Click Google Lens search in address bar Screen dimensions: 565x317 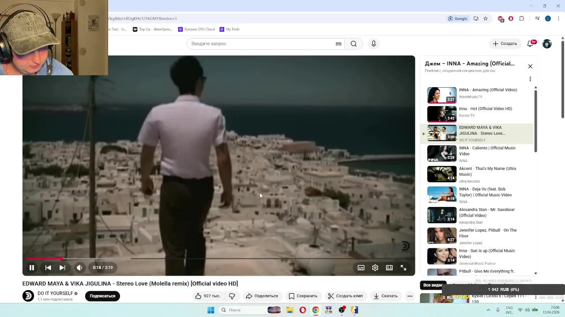coord(457,18)
